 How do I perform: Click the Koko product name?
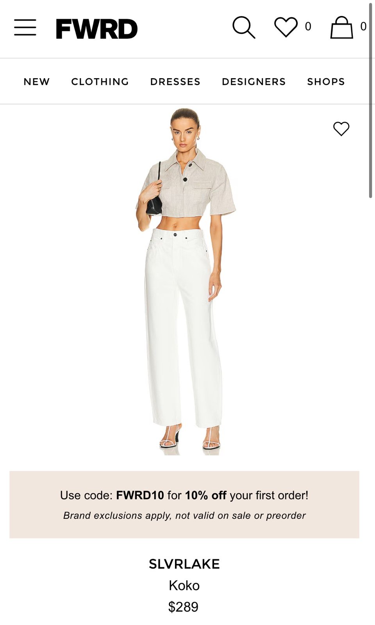pos(184,585)
